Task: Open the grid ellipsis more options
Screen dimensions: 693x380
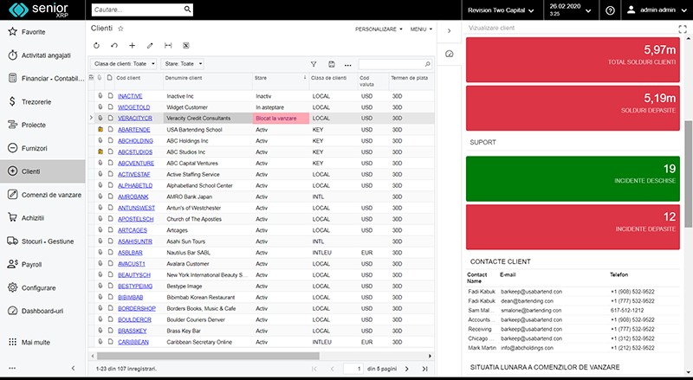Action: [348, 65]
